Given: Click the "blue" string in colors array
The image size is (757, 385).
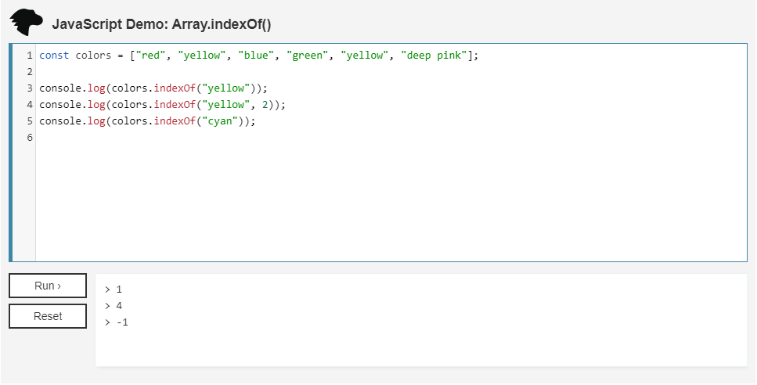Looking at the screenshot, I should pos(256,56).
